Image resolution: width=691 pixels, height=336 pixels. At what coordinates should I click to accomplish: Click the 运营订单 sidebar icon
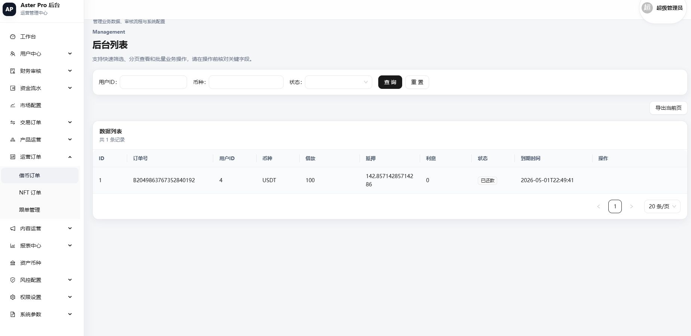coord(13,157)
